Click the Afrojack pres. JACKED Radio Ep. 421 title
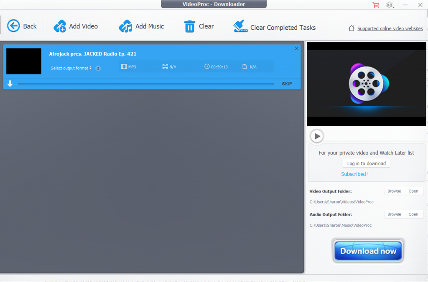This screenshot has width=428, height=282. click(x=93, y=54)
